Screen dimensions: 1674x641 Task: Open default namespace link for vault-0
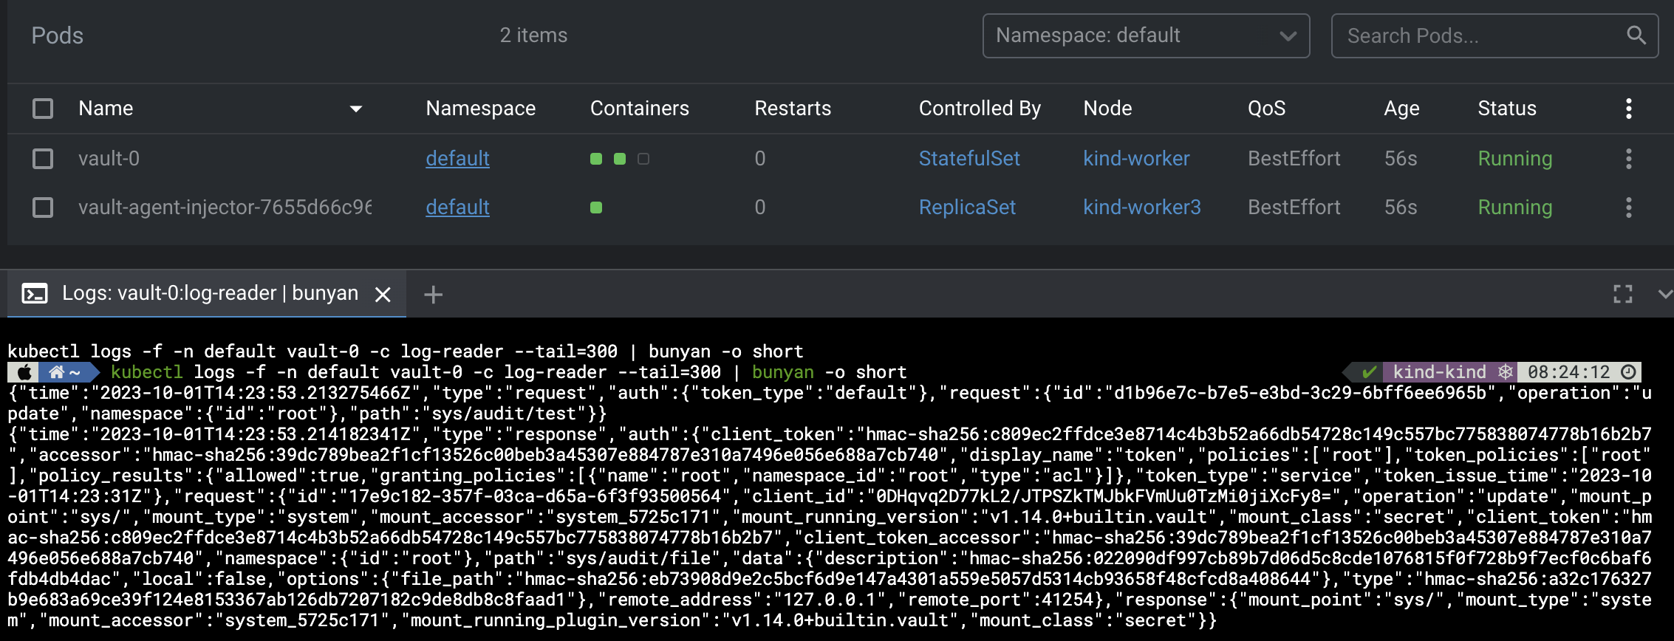[457, 159]
